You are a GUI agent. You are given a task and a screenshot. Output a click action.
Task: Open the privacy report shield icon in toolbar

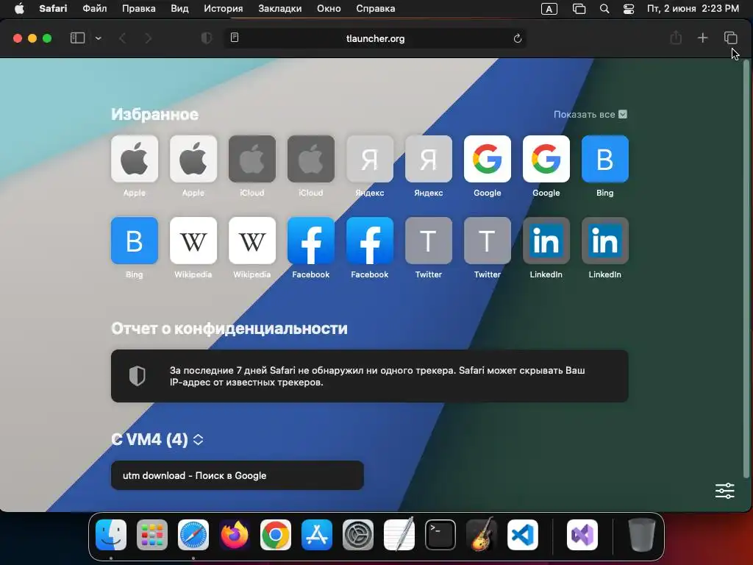207,38
